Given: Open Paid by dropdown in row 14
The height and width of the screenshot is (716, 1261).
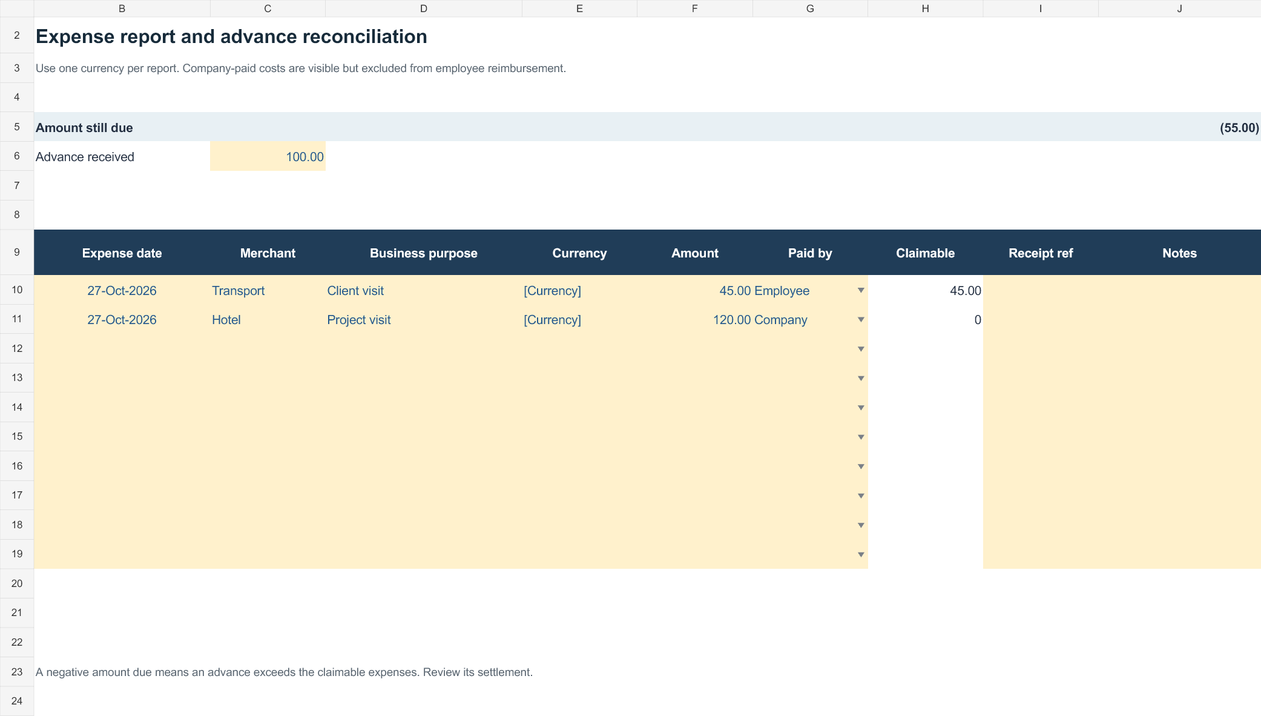Looking at the screenshot, I should tap(861, 408).
